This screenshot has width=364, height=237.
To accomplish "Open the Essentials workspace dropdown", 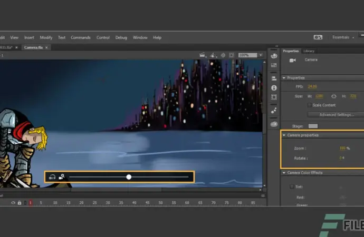I will coord(343,37).
